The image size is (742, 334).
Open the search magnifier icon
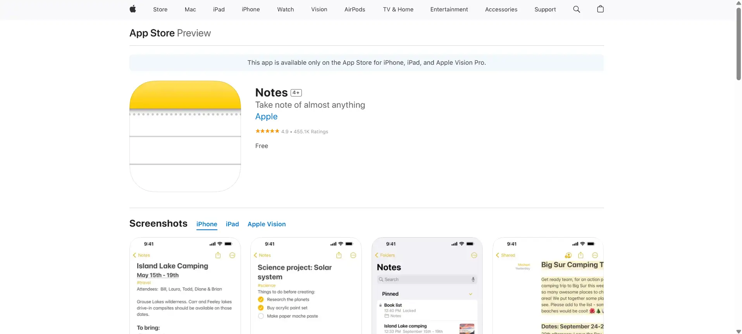(x=577, y=9)
